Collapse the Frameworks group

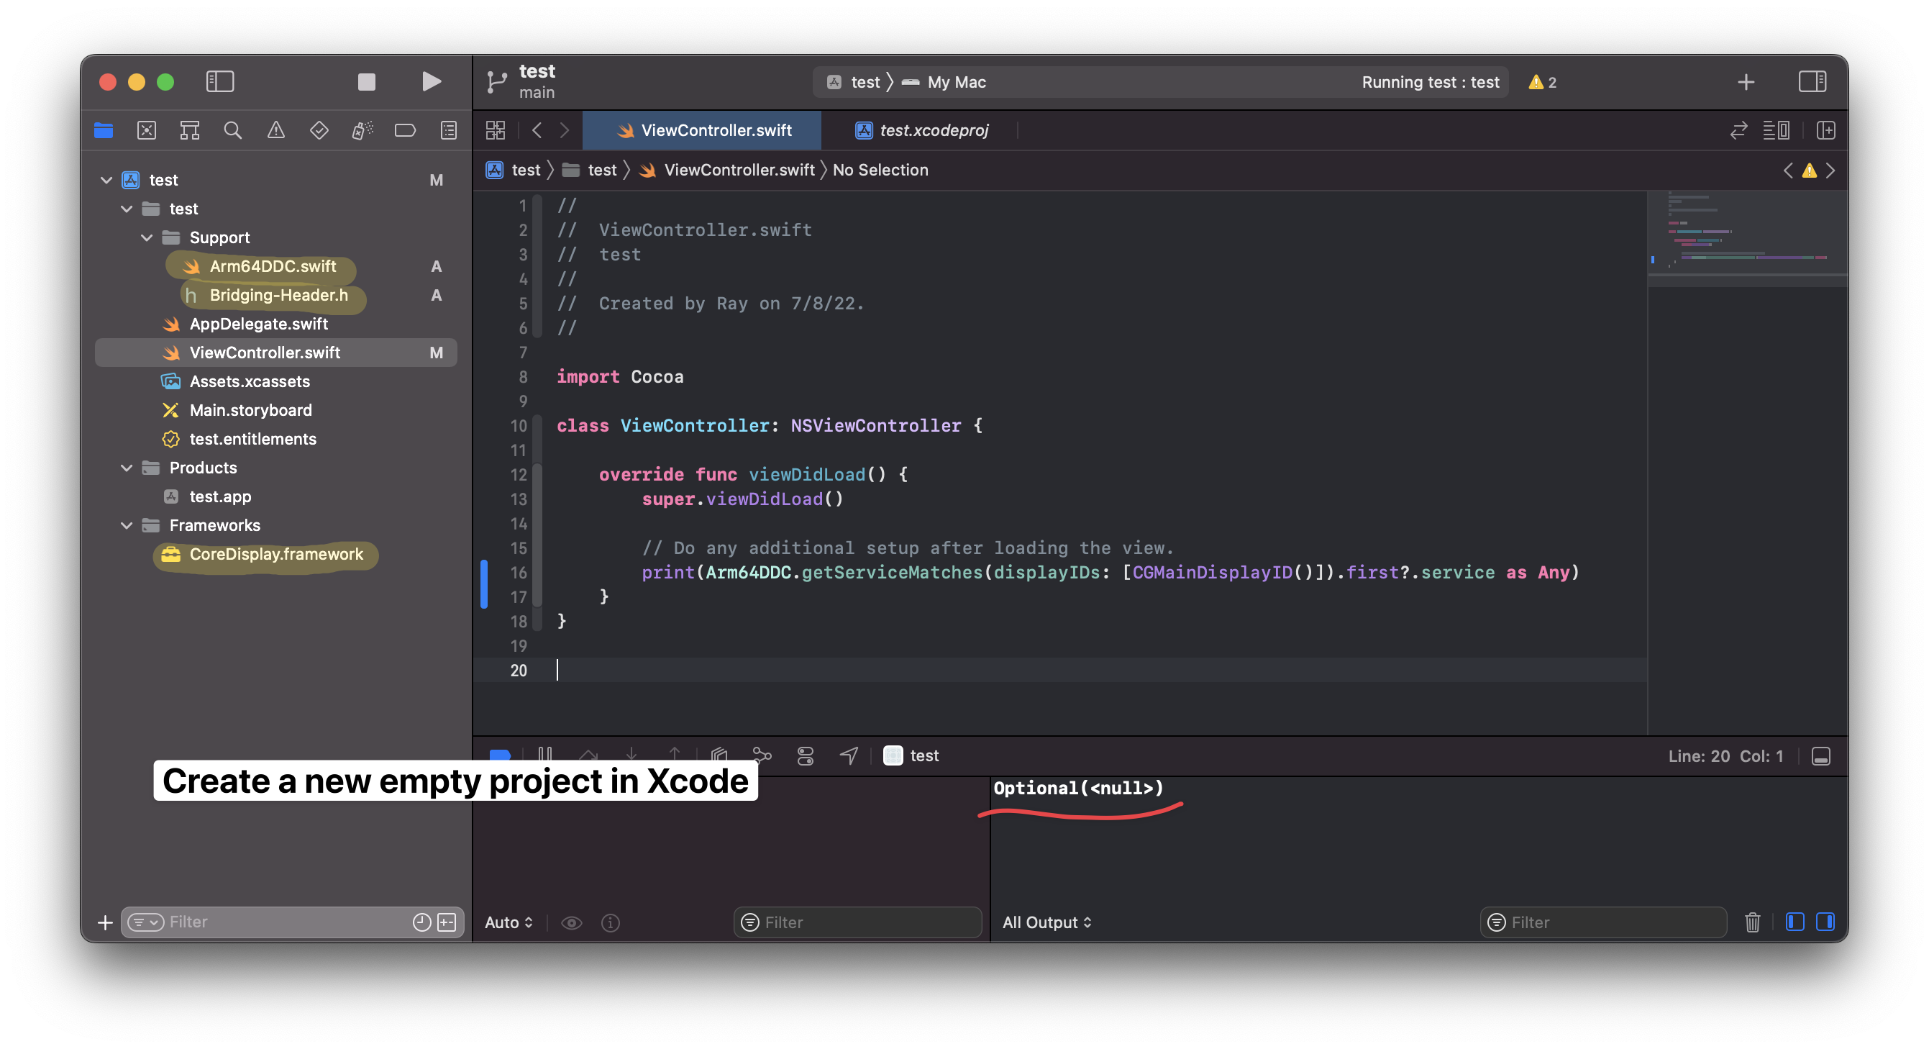126,524
